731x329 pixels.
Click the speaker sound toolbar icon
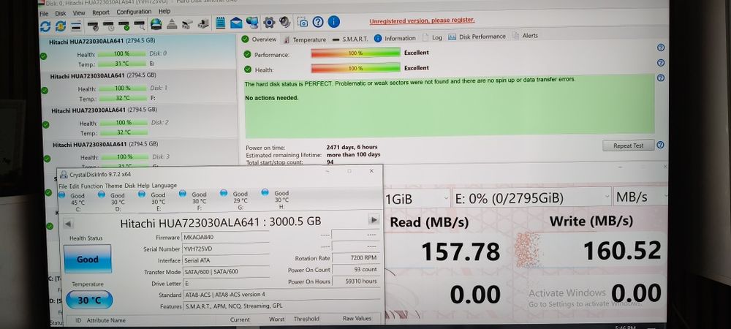point(284,22)
